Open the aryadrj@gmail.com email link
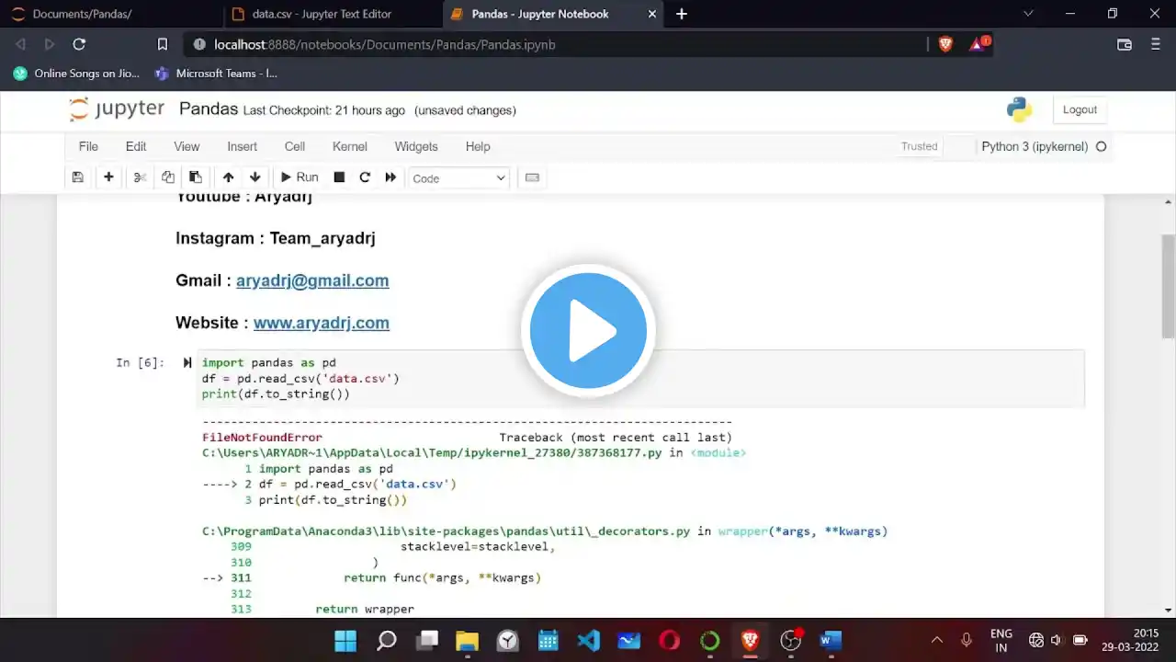The height and width of the screenshot is (662, 1176). tap(312, 280)
